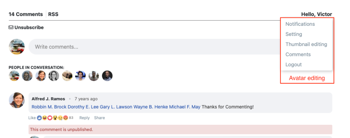Click the laughing face reaction emoji
The image size is (350, 138).
pyautogui.click(x=45, y=118)
